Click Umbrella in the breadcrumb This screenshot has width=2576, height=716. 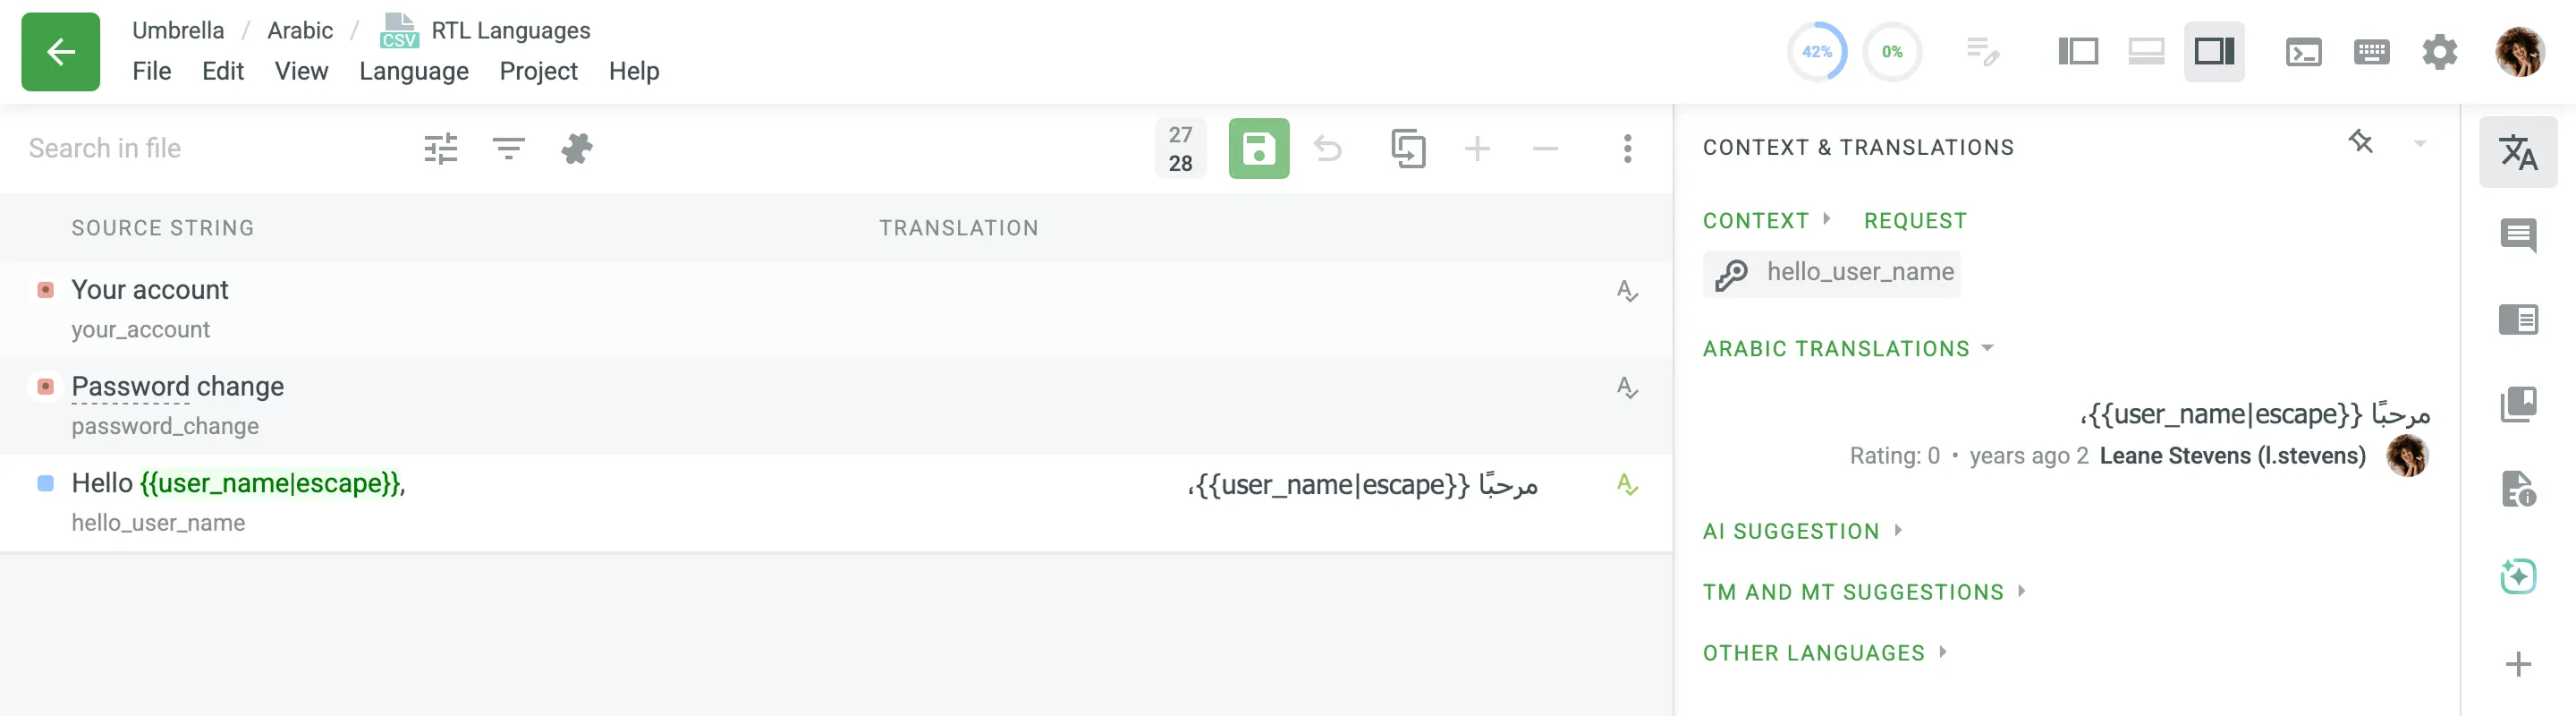pos(178,30)
